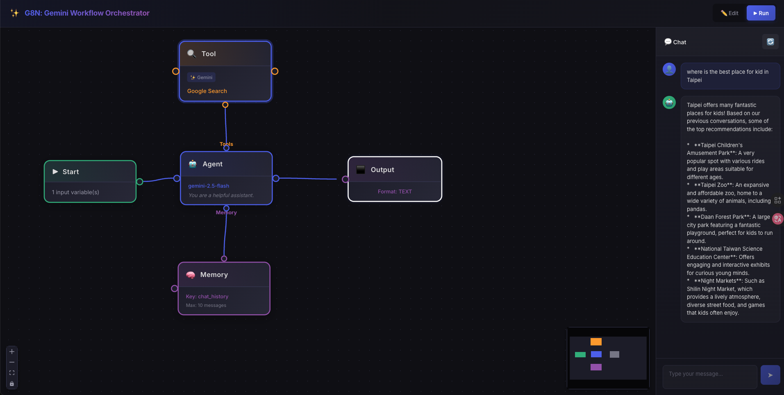Click the black square icon on the Output node

coord(361,170)
